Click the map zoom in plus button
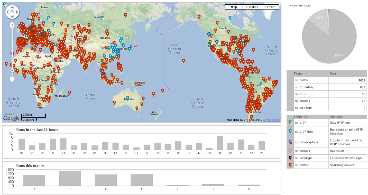Screen dimensions: 368x195 pyautogui.click(x=12, y=25)
